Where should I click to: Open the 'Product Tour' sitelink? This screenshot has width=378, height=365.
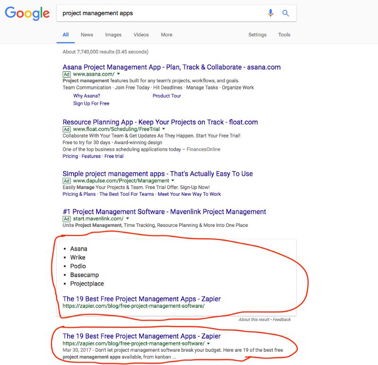coord(167,96)
